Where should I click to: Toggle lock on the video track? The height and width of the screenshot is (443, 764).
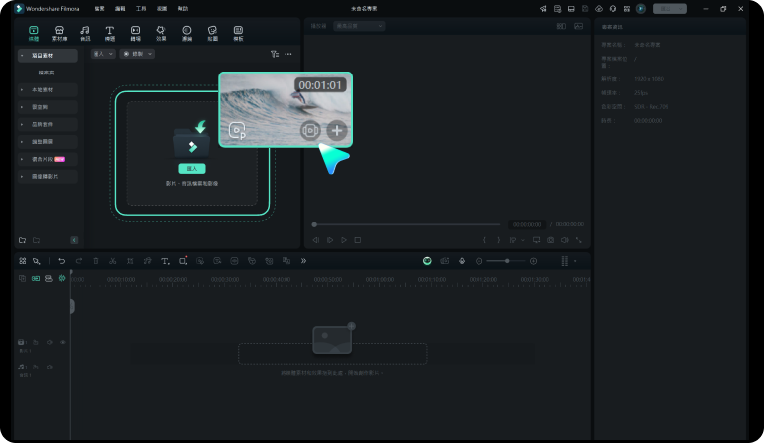36,343
